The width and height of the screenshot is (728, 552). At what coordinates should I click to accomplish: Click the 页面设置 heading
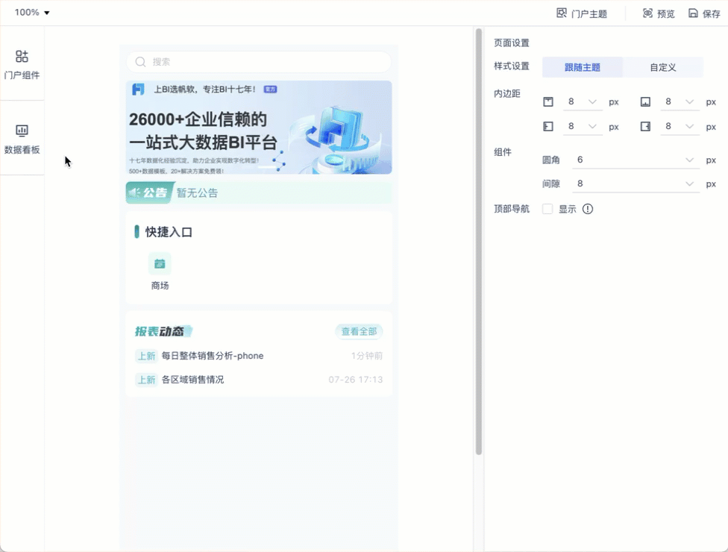512,43
